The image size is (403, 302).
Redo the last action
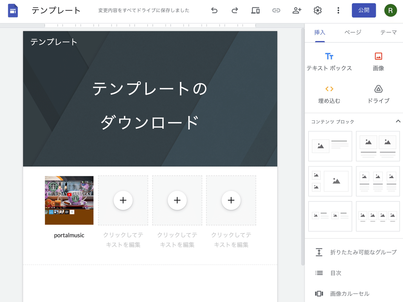pos(235,10)
